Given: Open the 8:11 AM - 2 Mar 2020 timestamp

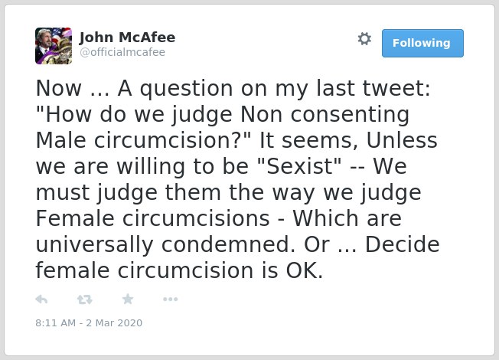Looking at the screenshot, I should tap(89, 322).
